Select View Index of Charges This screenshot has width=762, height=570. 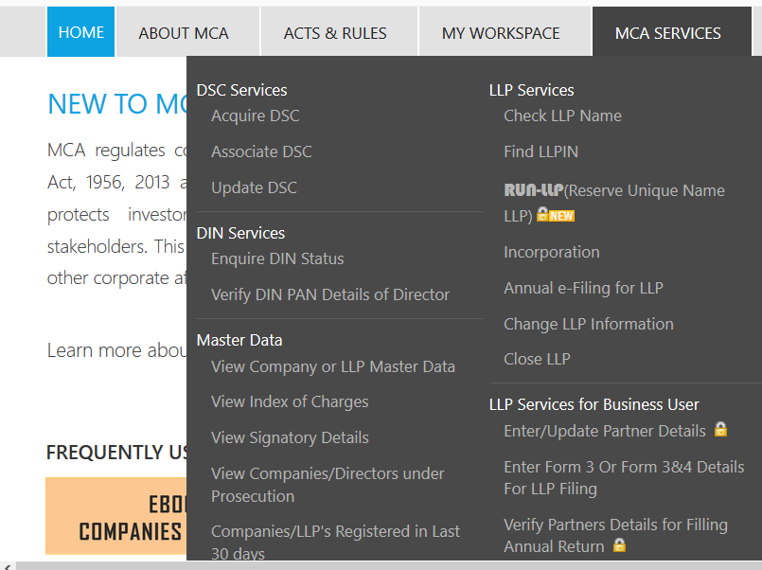tap(290, 401)
